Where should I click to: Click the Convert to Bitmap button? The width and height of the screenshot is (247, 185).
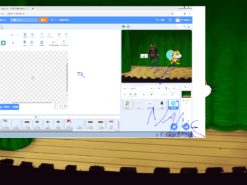pyautogui.click(x=9, y=107)
